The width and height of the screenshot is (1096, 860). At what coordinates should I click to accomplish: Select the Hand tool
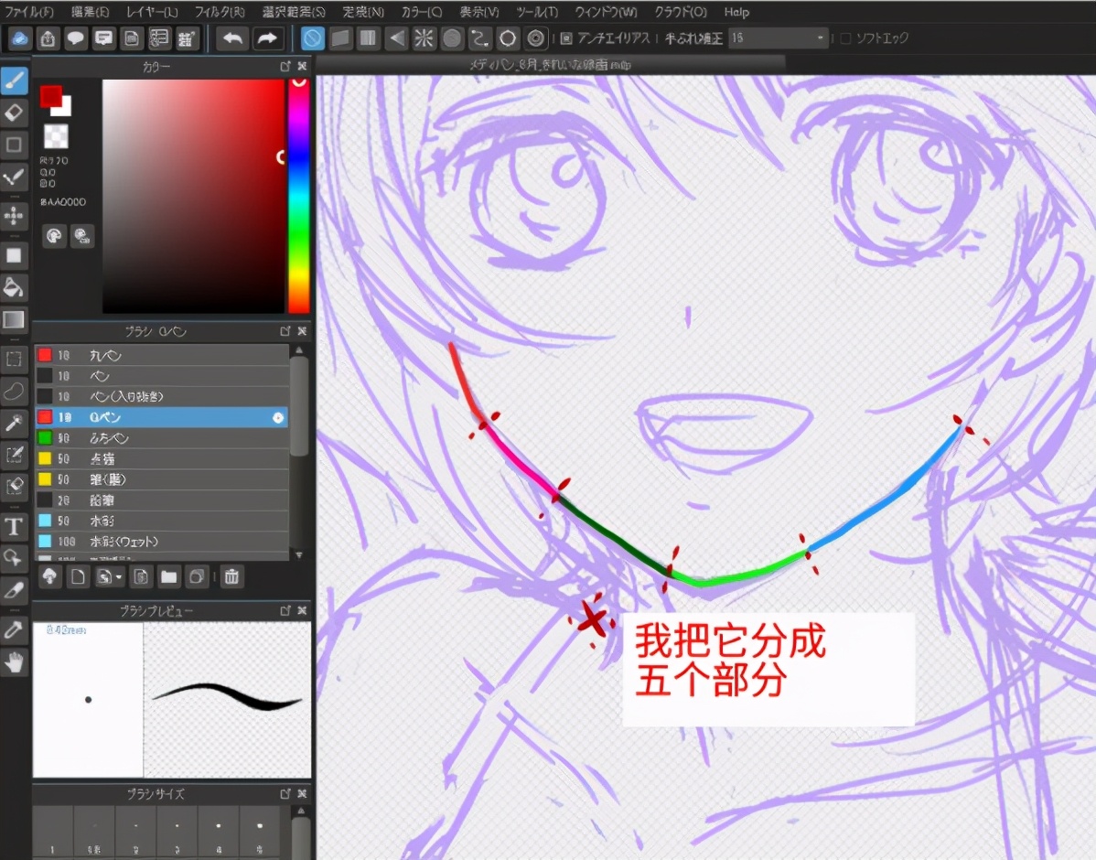[x=14, y=661]
